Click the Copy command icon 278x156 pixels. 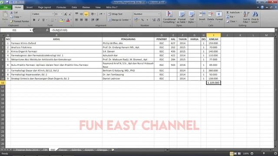point(12,17)
